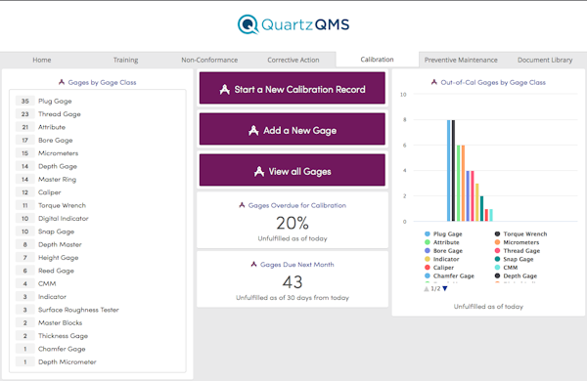Go to previous legend page arrow

[426, 288]
